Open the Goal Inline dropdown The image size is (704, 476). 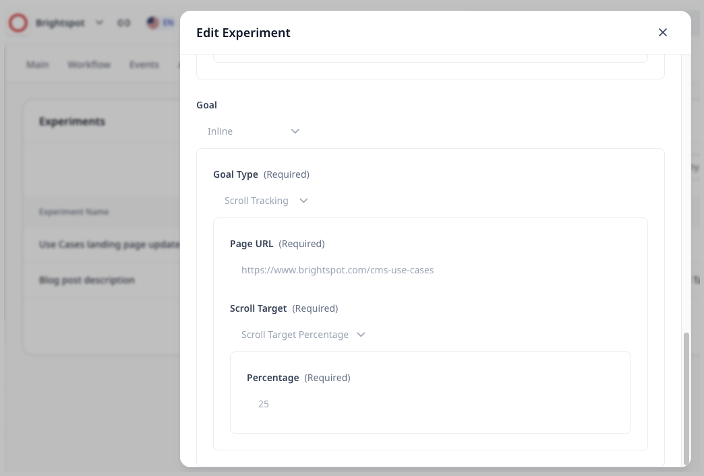pyautogui.click(x=254, y=131)
